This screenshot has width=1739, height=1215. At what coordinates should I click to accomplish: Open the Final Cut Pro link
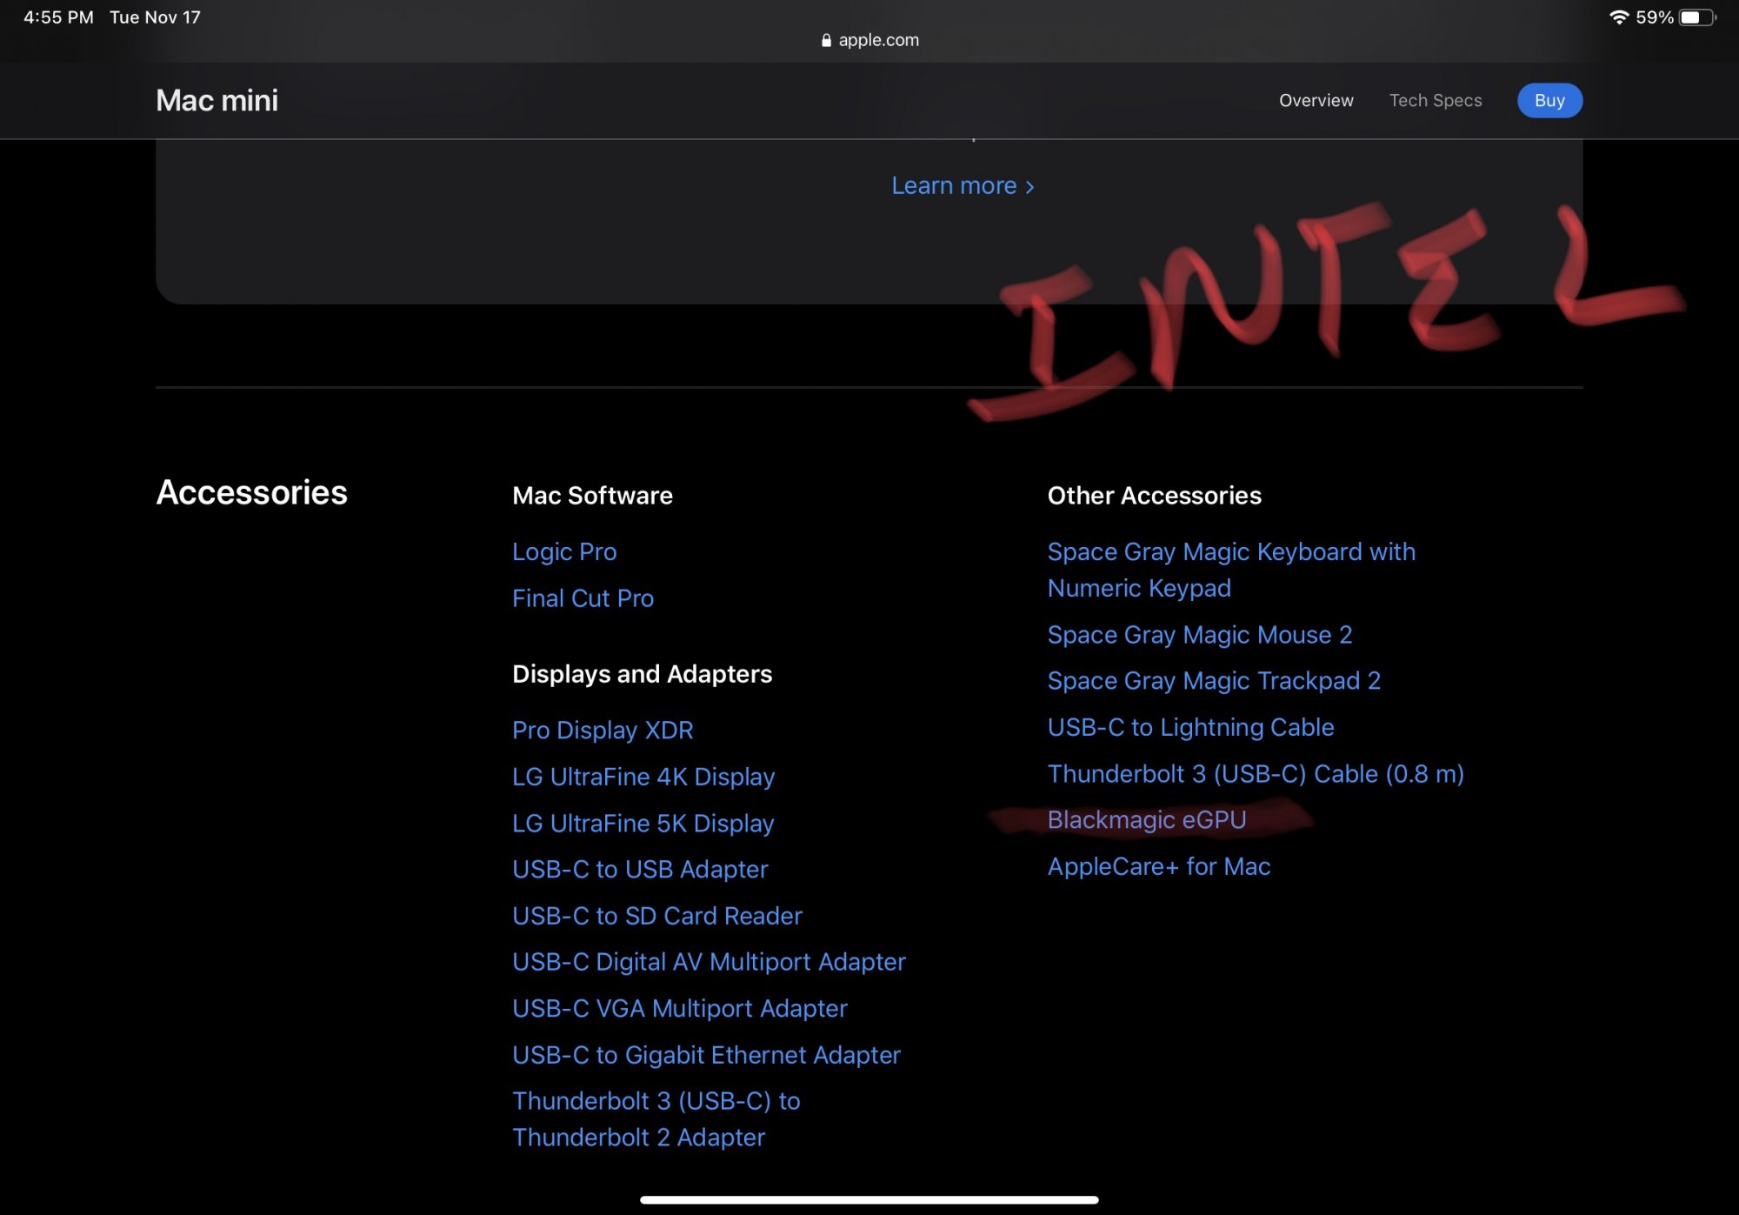pos(583,598)
